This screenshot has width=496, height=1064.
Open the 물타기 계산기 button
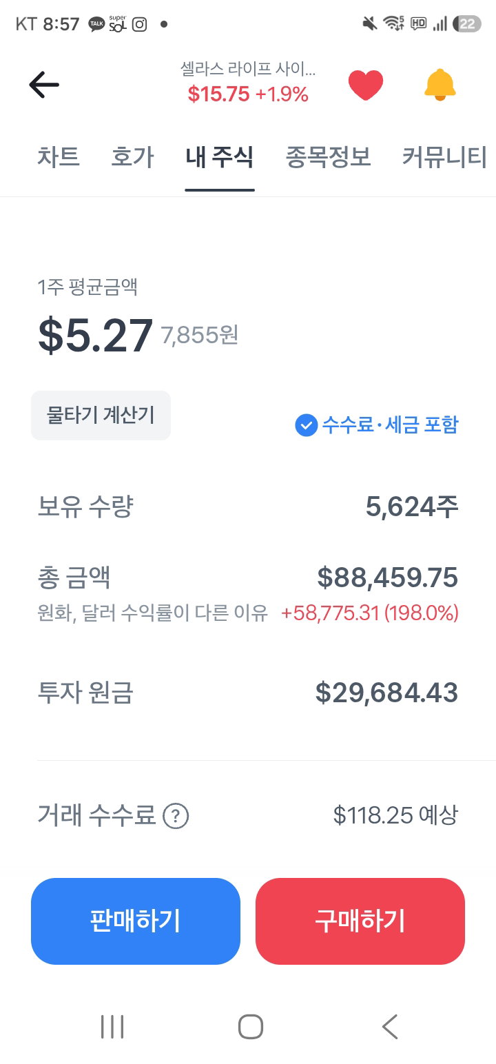(101, 415)
